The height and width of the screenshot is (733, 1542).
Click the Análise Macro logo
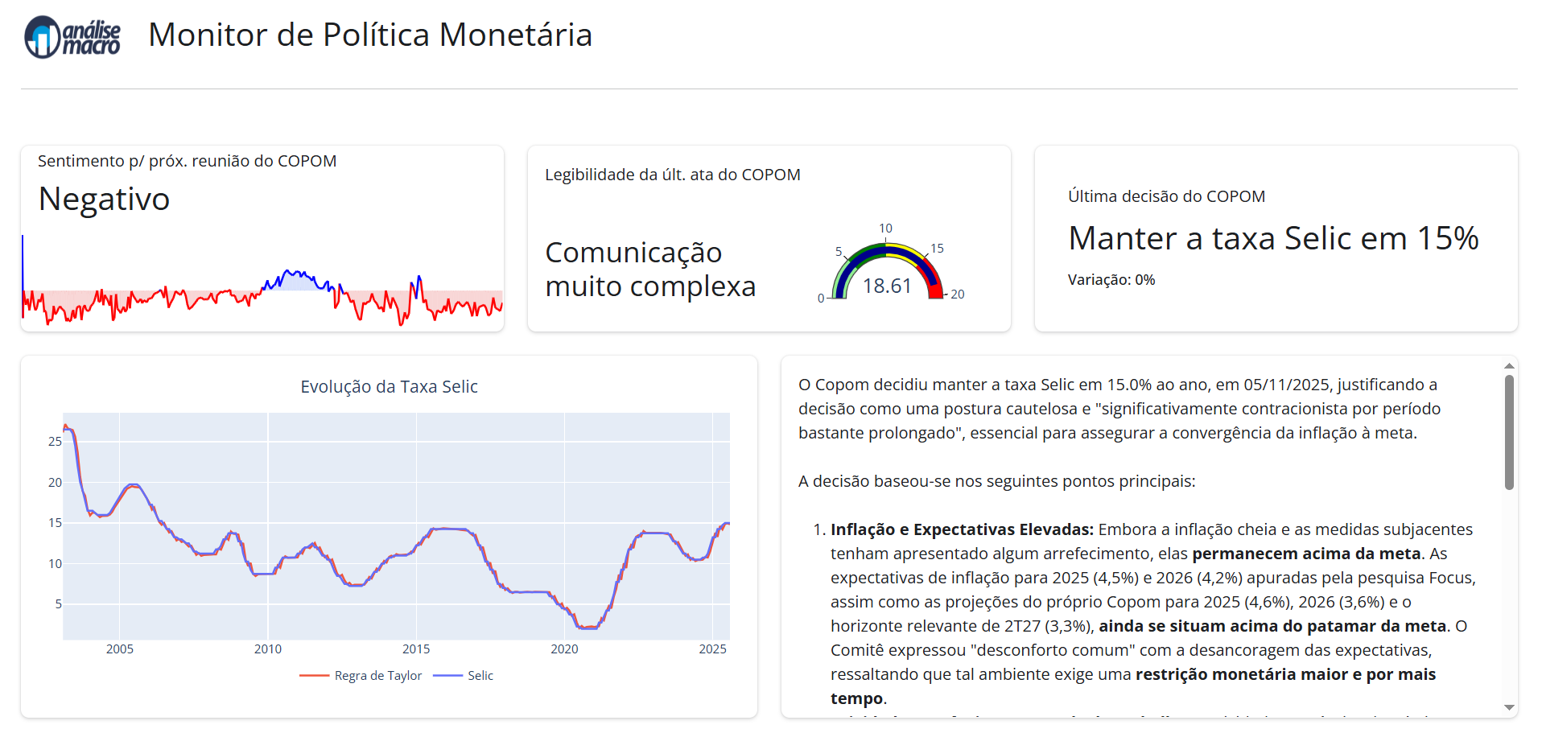click(x=72, y=37)
